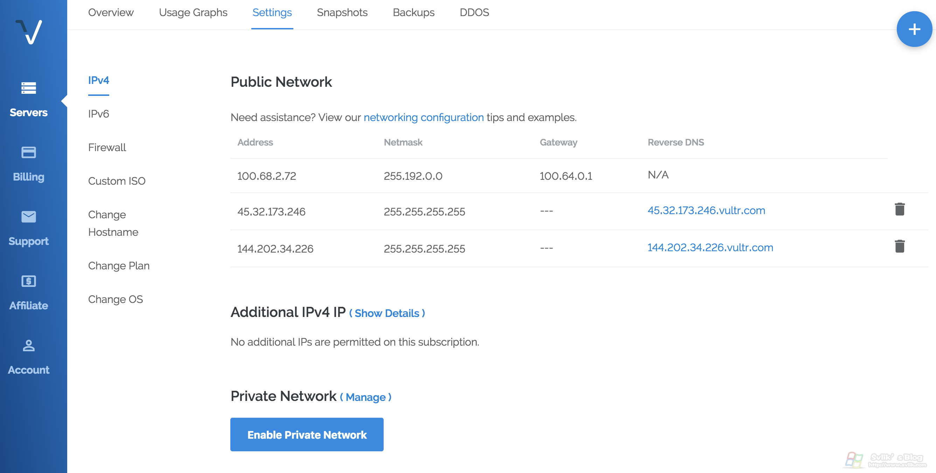936x473 pixels.
Task: Open reverse DNS 45.32.173.246.vultr.com link
Action: (x=706, y=211)
